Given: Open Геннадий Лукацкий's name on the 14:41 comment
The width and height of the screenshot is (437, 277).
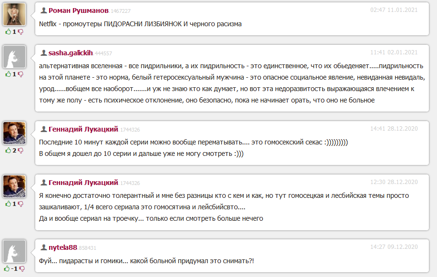Looking at the screenshot, I should click(83, 129).
